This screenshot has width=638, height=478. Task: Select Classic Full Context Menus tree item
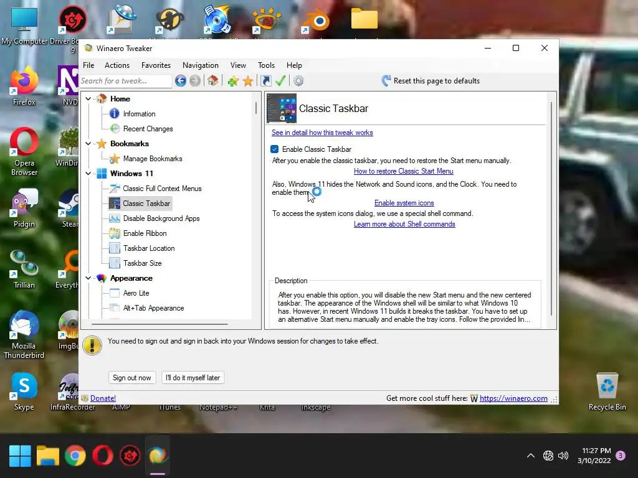[162, 189]
